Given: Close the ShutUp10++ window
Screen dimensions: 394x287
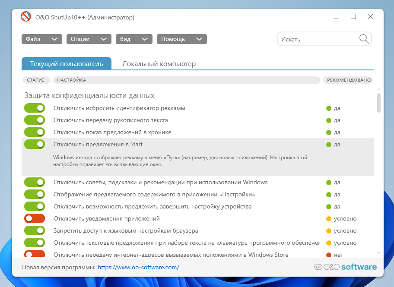Looking at the screenshot, I should 370,17.
